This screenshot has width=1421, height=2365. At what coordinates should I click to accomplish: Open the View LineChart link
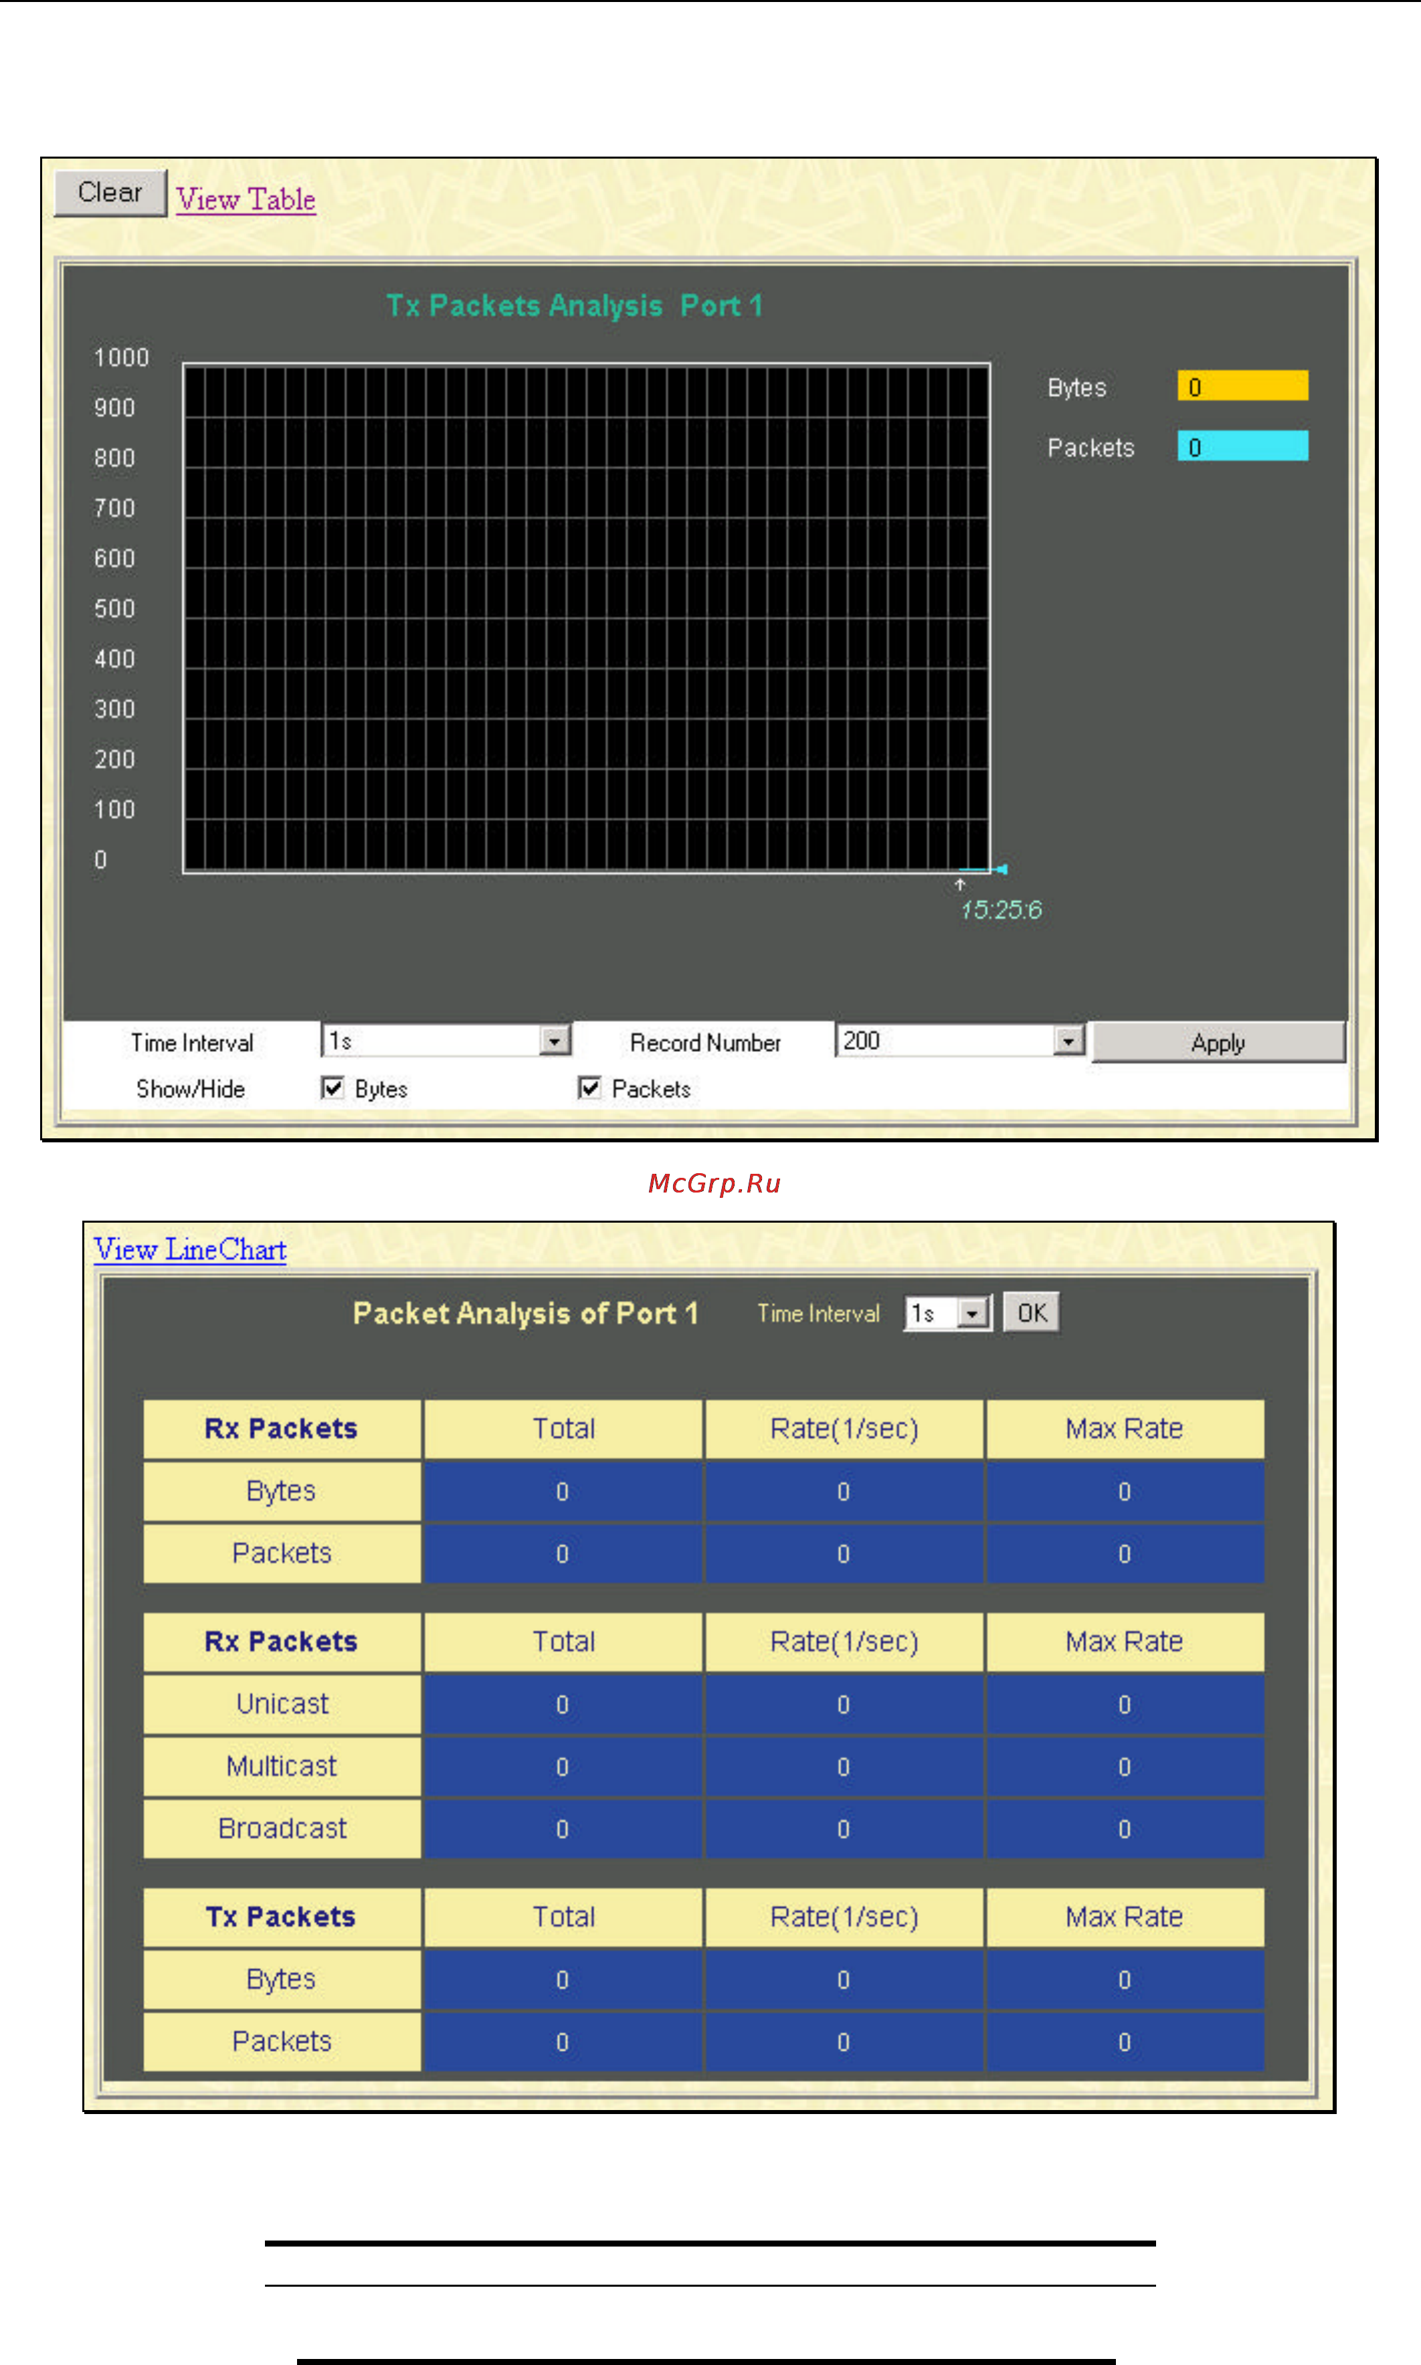click(x=189, y=1249)
